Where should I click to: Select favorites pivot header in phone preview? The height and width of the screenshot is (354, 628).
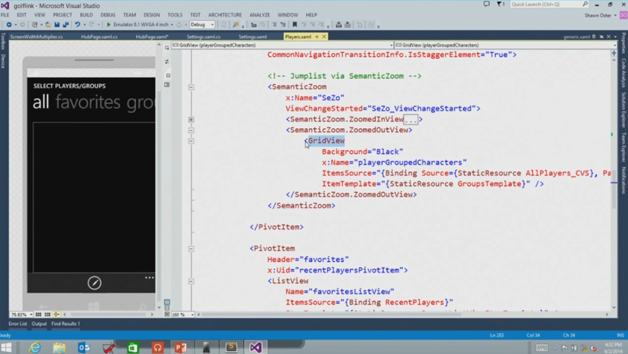click(88, 102)
